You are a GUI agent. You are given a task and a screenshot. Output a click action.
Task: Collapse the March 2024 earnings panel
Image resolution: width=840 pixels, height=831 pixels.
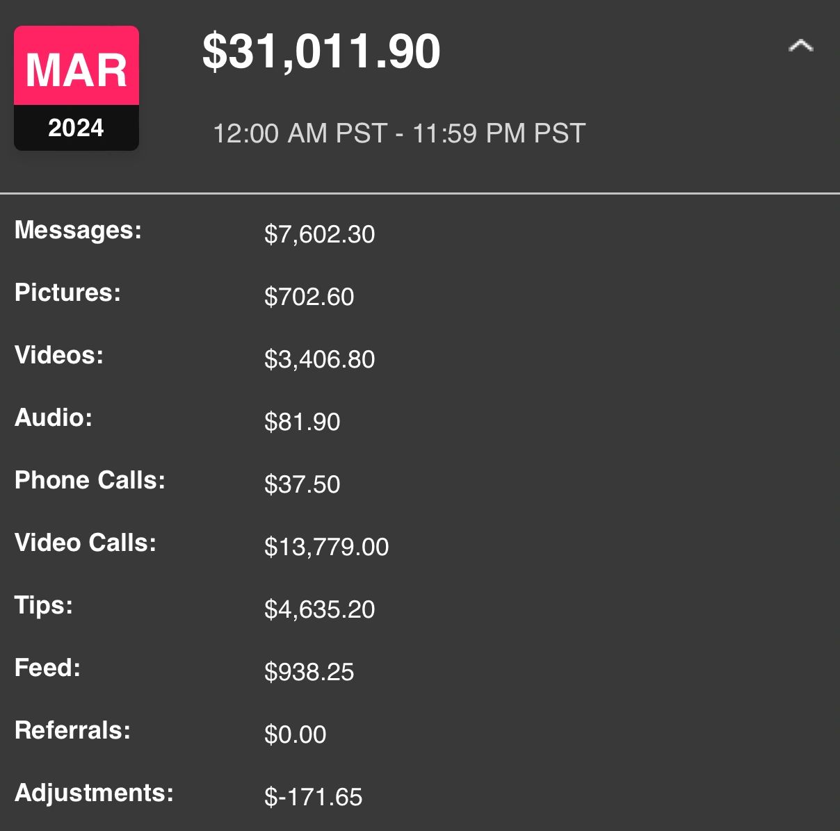(x=800, y=47)
